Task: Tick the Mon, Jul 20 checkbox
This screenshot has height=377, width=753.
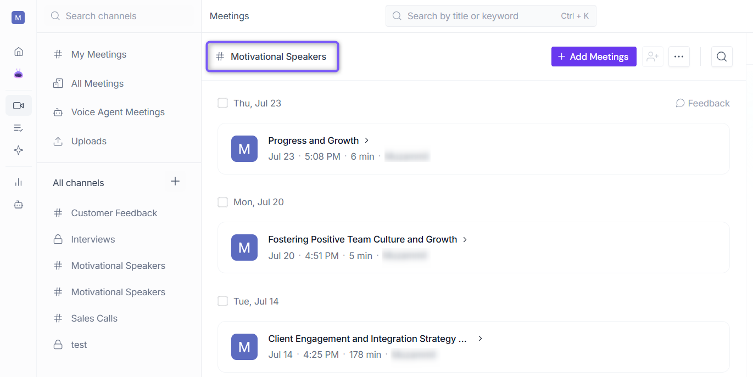Action: click(222, 202)
